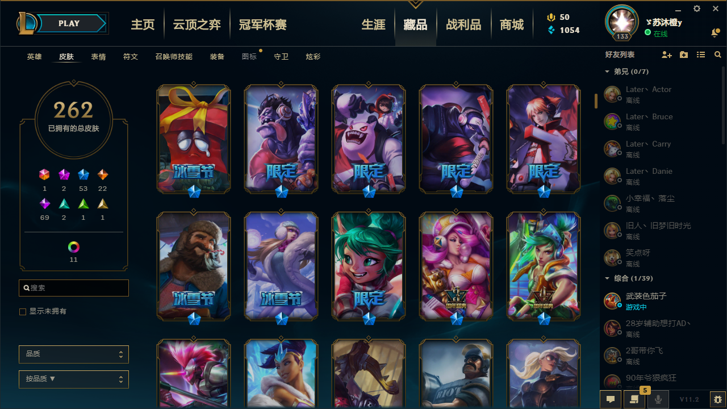Select the gift box 冰雪节 skin card
Viewport: 727px width, 409px height.
click(x=194, y=139)
